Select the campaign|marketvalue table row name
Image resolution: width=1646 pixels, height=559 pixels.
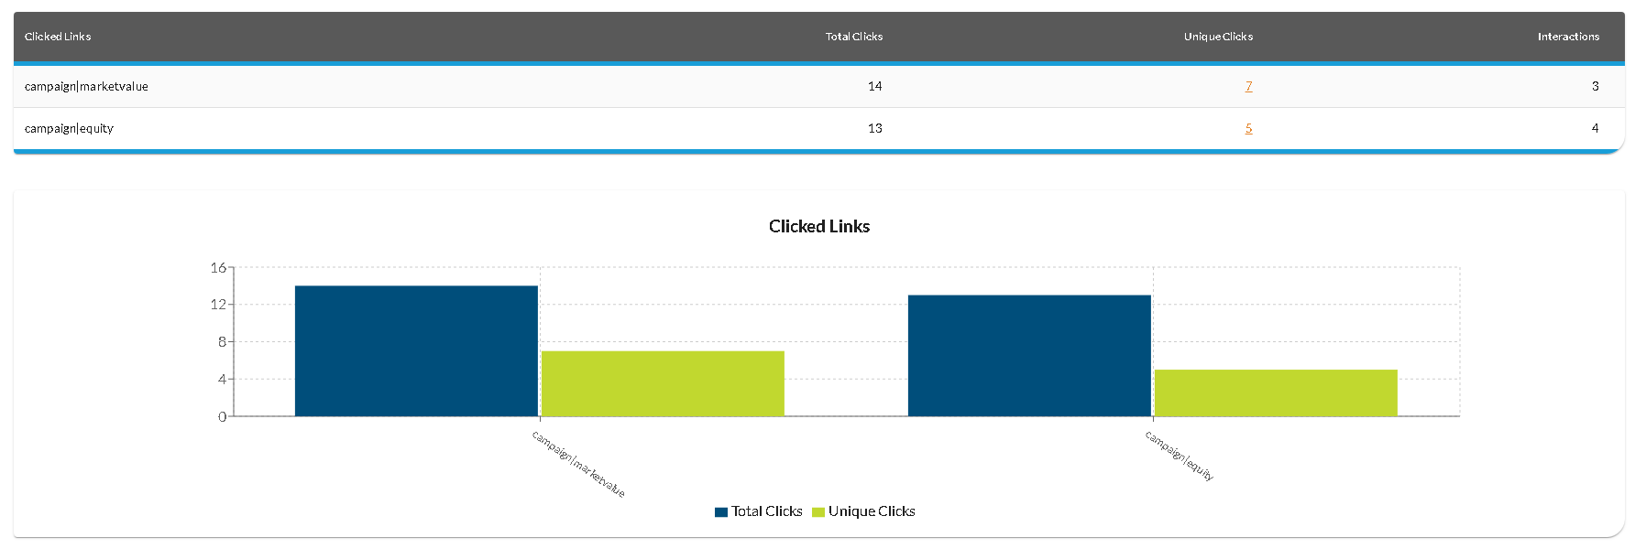click(86, 86)
